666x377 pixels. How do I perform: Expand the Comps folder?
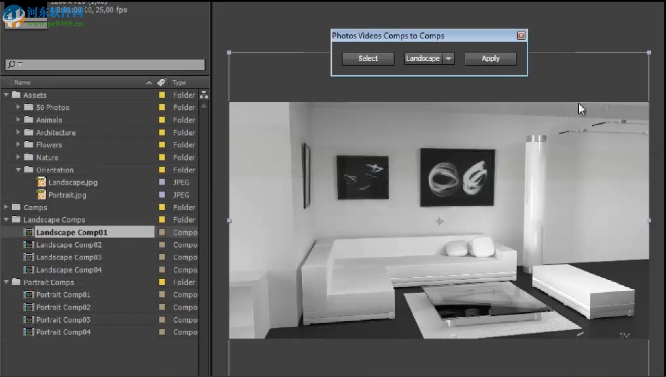6,207
